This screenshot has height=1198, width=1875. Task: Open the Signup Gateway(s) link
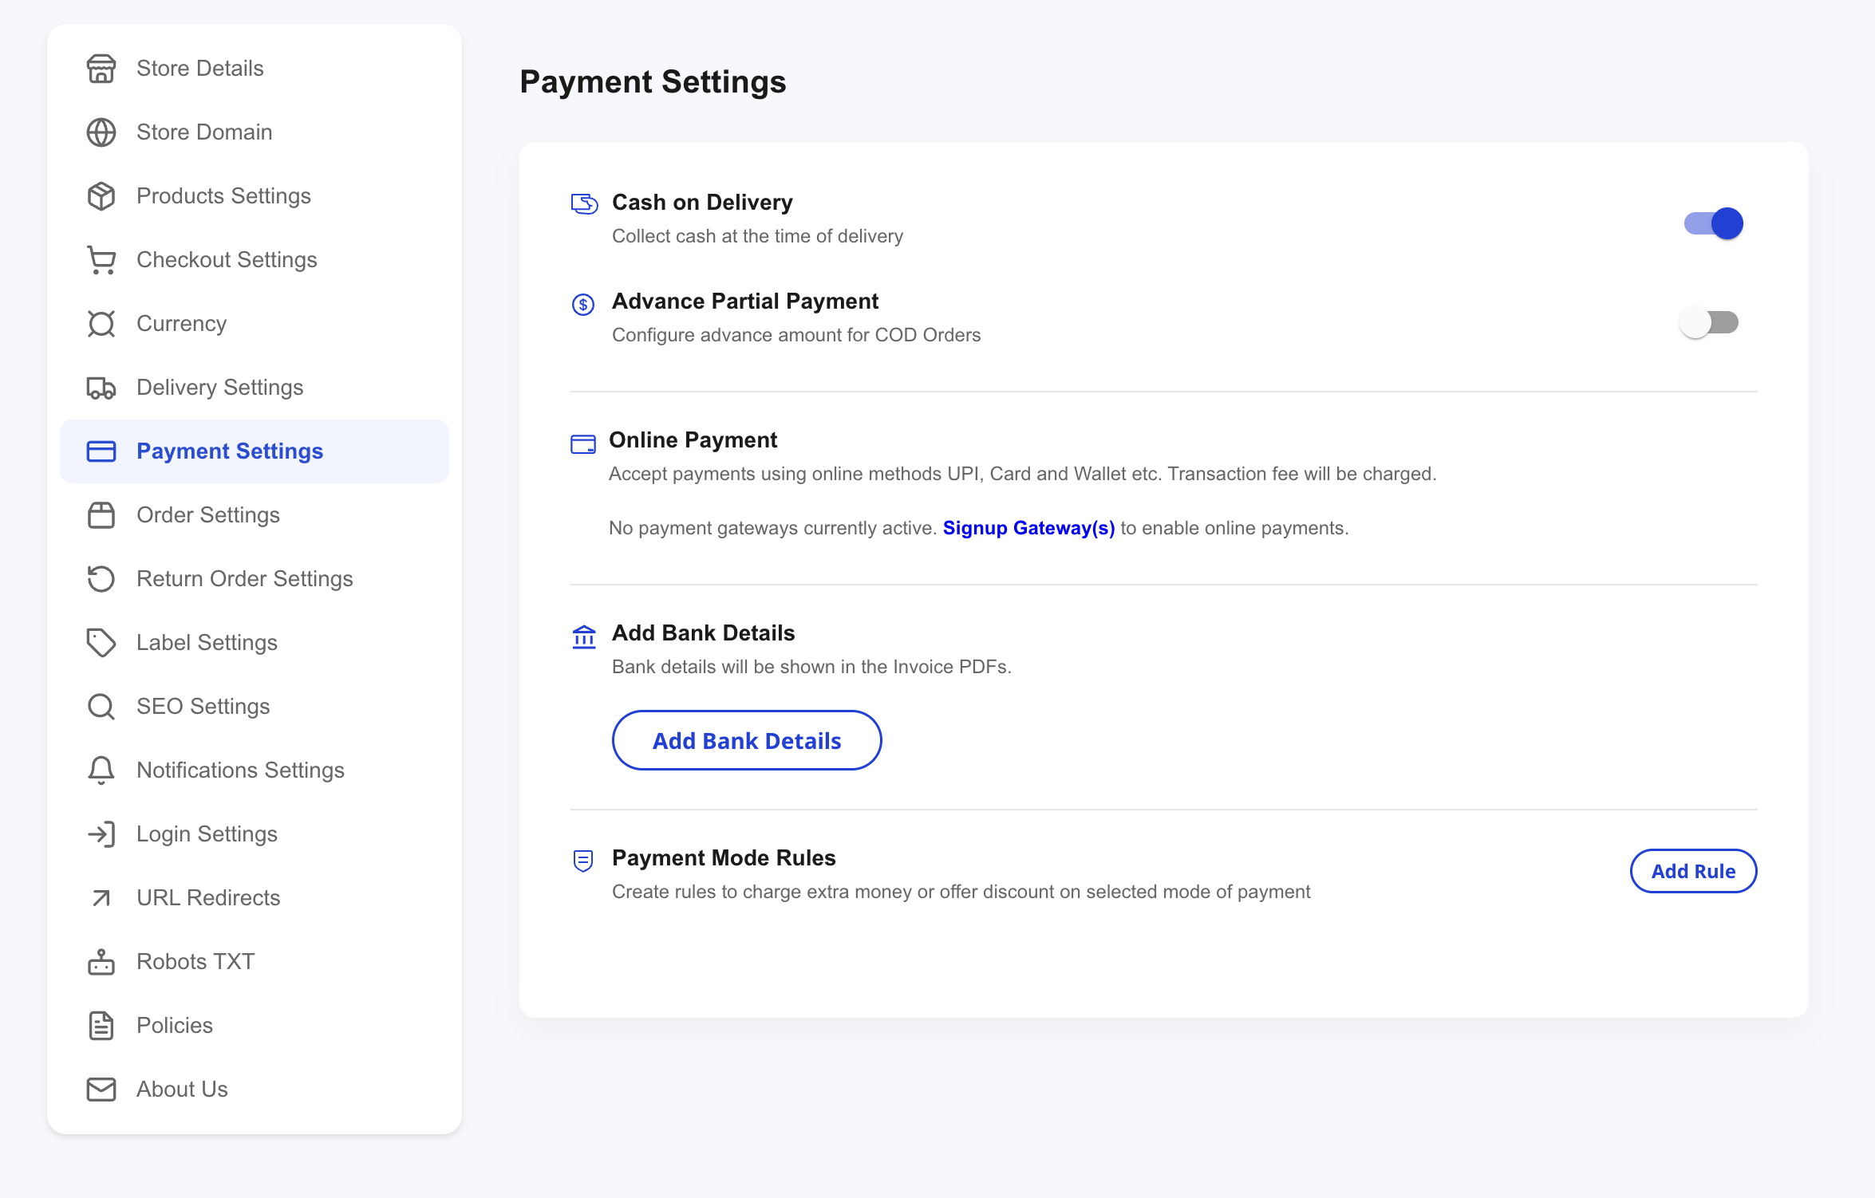[1028, 527]
